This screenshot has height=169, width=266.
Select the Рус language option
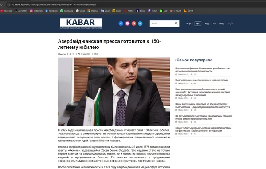(x=198, y=24)
